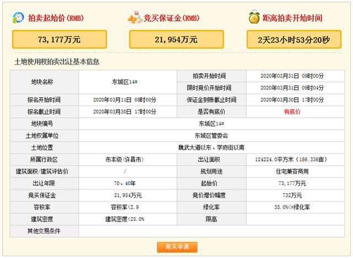
Task: Click the 规划用途 label cell
Action: pos(212,172)
